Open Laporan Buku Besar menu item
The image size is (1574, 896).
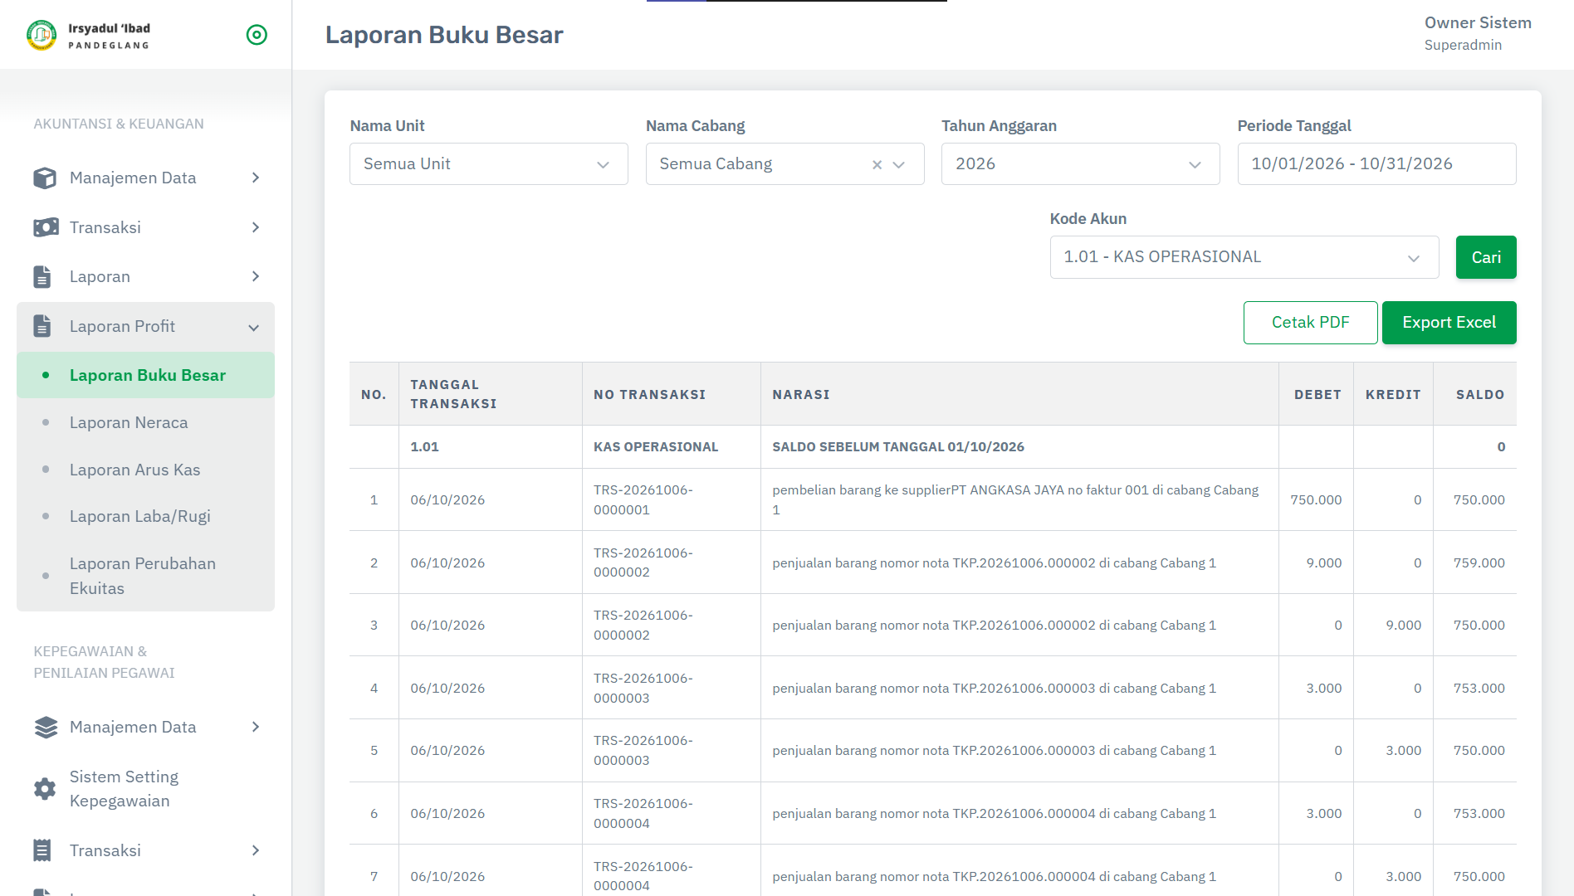146,375
